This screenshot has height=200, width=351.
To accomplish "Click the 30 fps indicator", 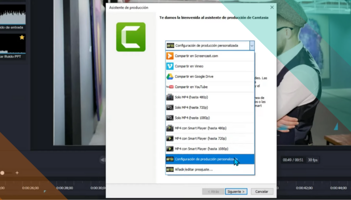I will point(313,160).
